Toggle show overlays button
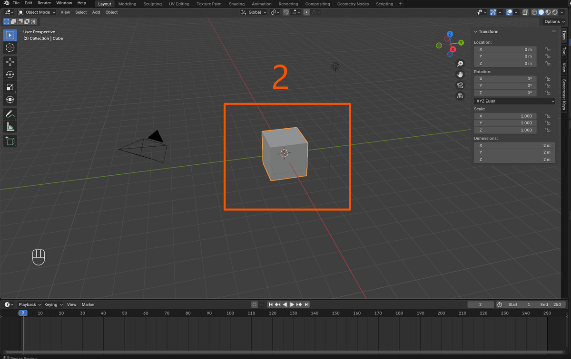 [x=510, y=12]
